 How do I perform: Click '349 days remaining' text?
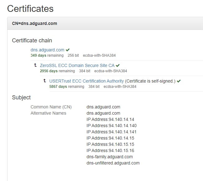pyautogui.click(x=47, y=55)
